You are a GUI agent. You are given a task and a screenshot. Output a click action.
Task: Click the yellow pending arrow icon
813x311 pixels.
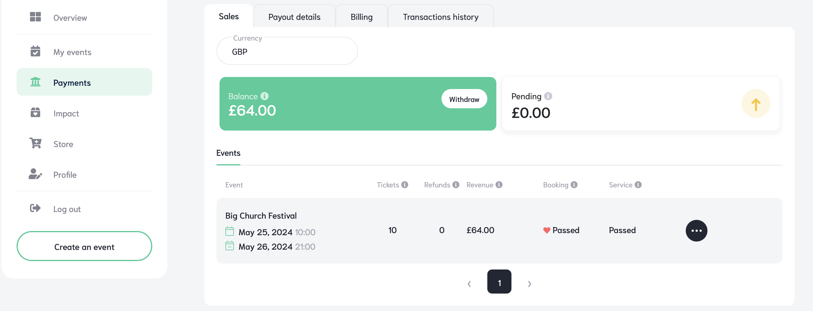[756, 103]
